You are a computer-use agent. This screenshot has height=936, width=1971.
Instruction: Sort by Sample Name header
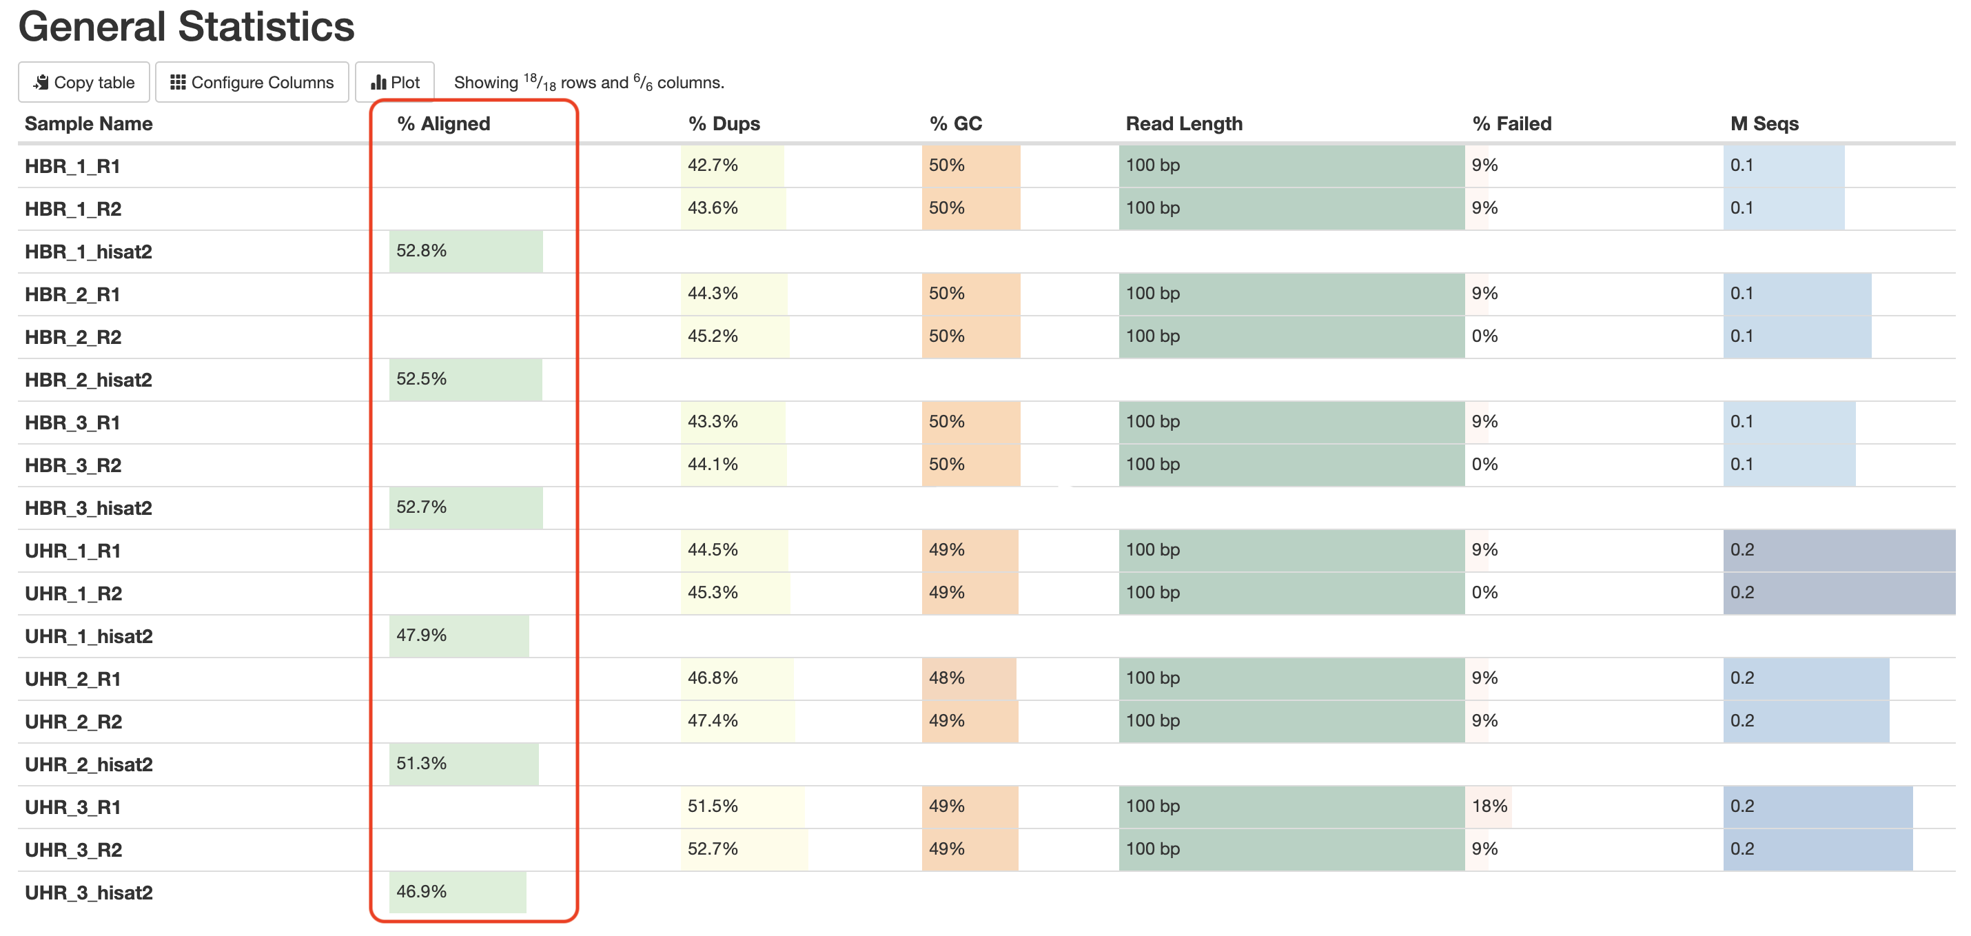coord(88,123)
